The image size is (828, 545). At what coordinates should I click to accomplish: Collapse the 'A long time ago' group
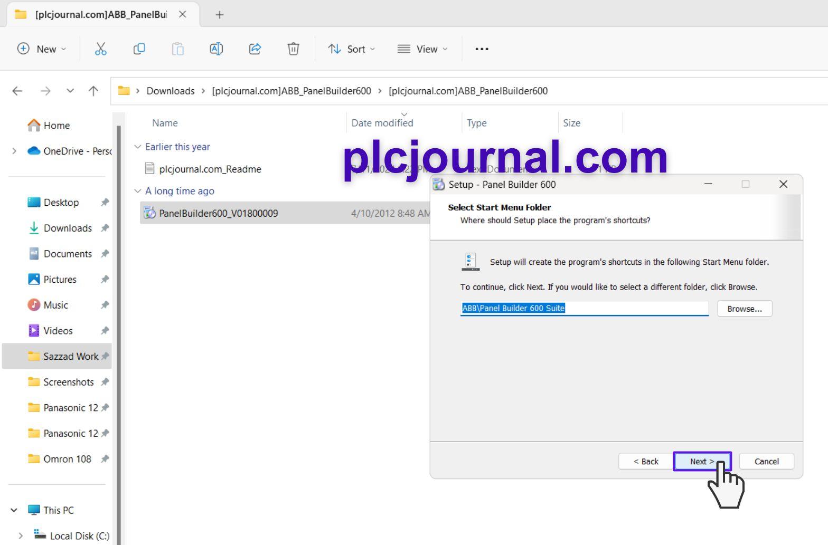138,191
